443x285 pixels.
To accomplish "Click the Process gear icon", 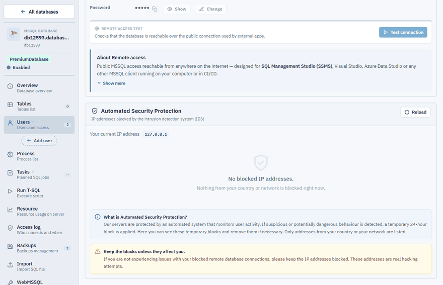I will click(10, 154).
